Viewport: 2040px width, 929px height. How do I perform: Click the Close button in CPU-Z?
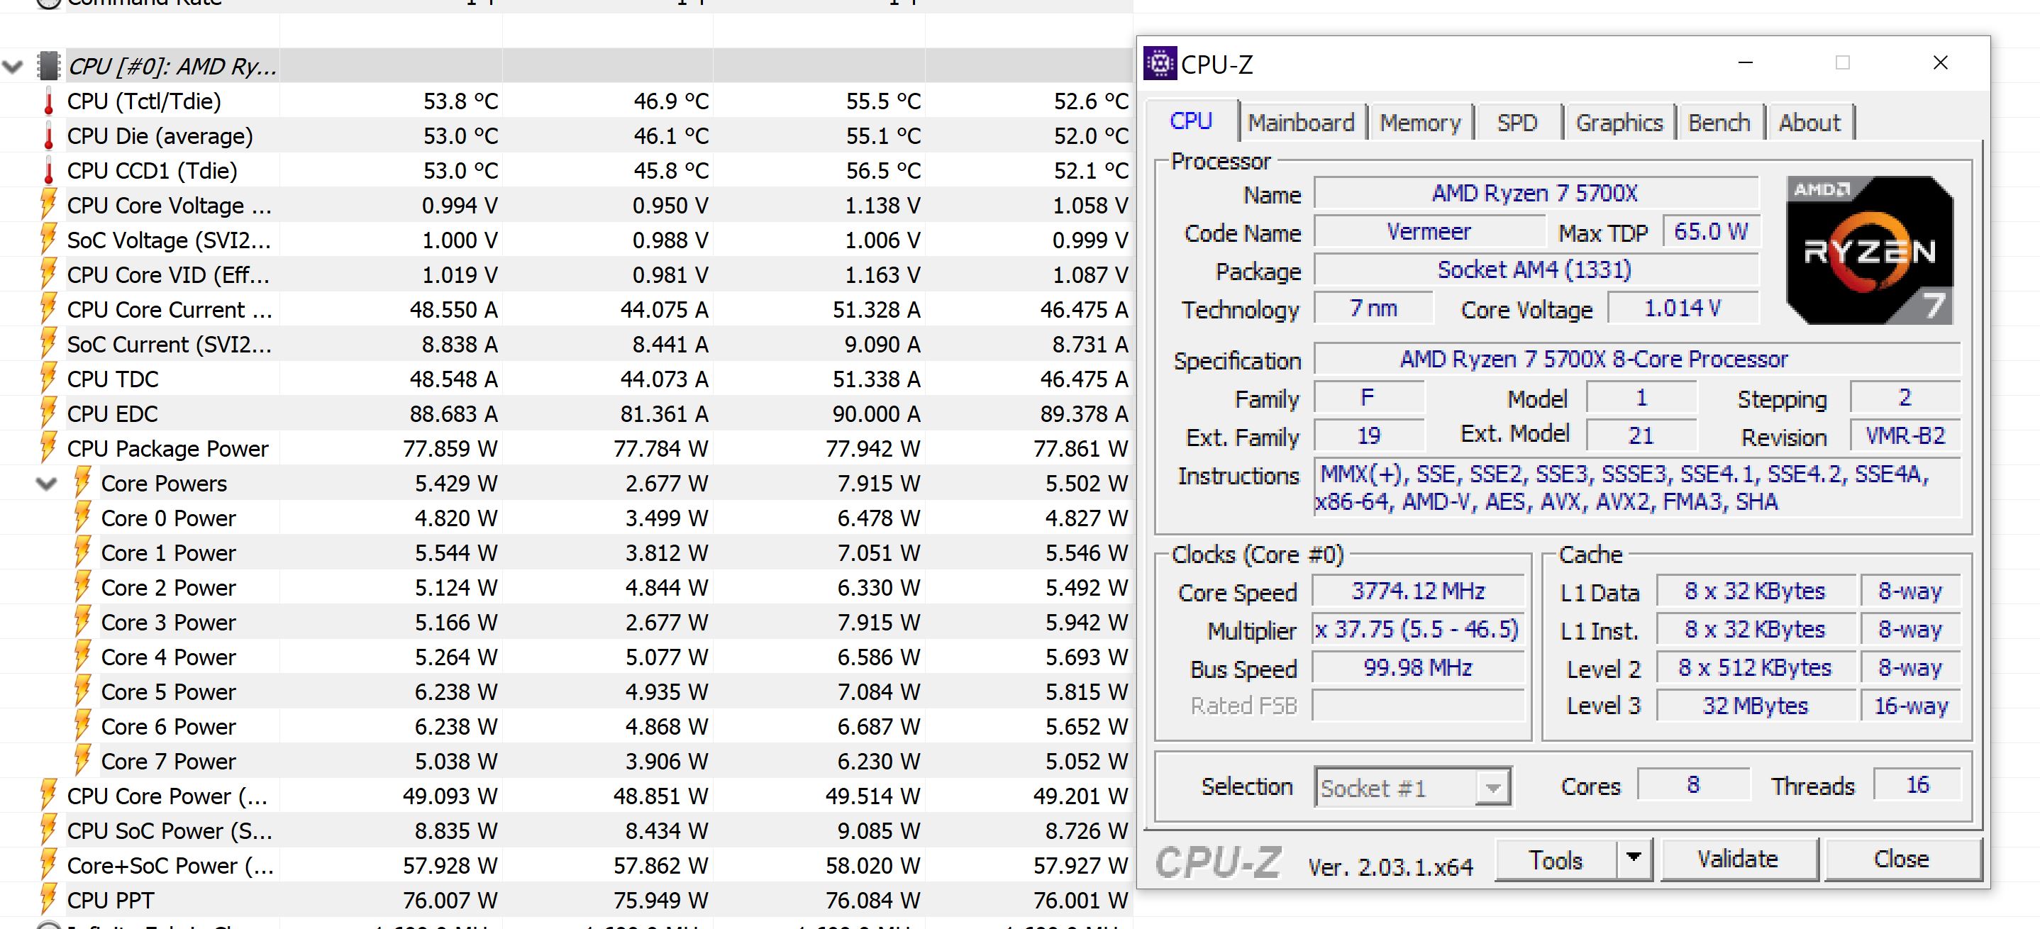click(1901, 860)
